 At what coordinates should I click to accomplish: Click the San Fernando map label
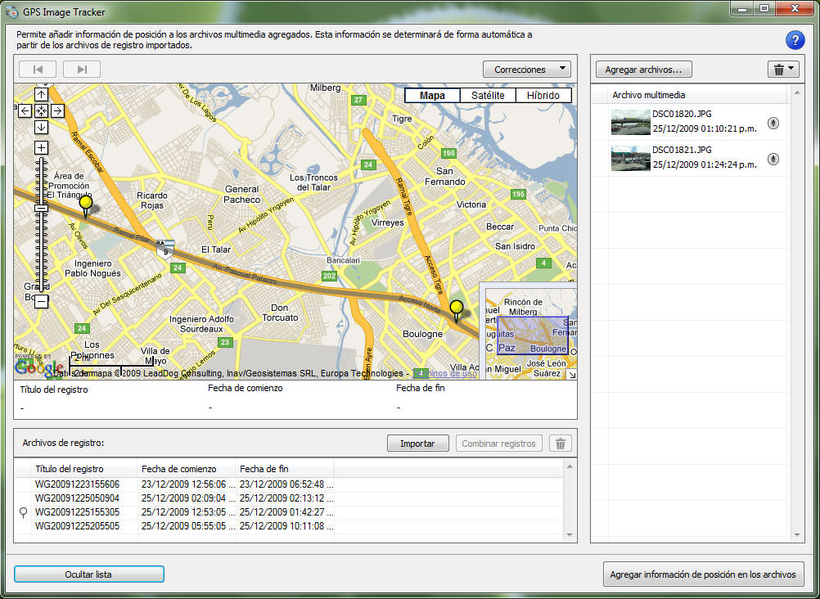click(x=444, y=176)
